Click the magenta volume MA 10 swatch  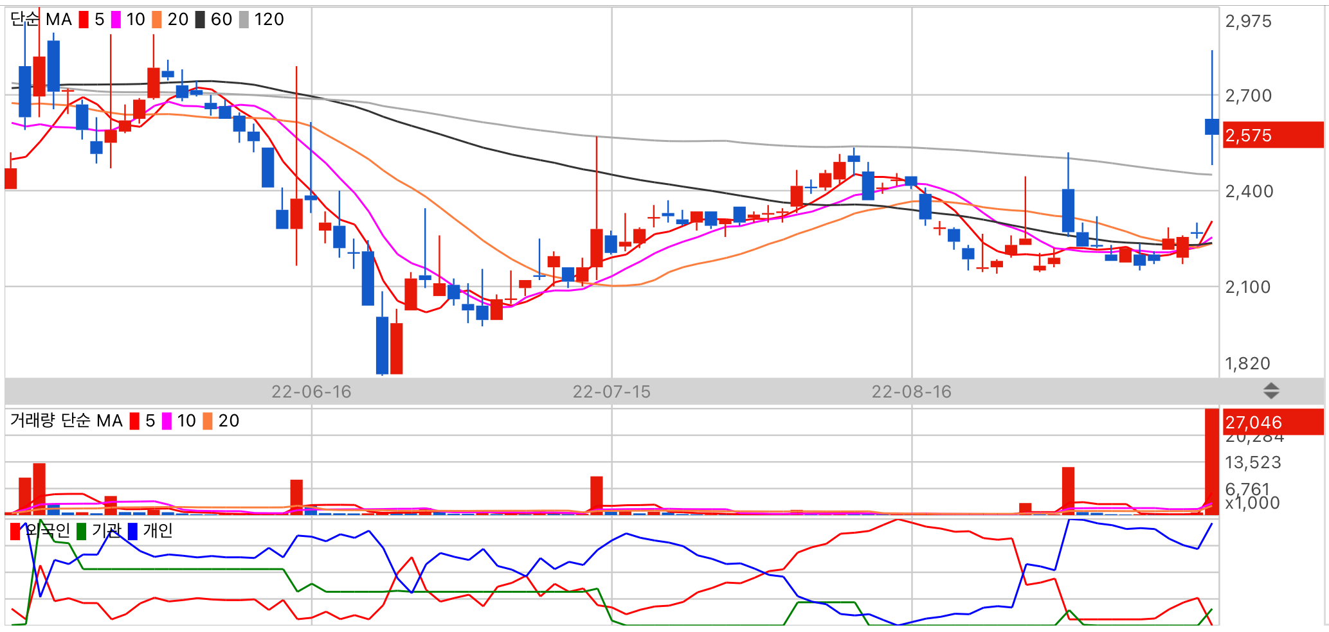coord(167,421)
